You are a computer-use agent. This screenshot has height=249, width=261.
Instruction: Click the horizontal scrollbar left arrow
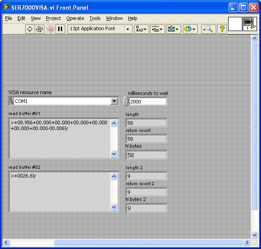6,242
